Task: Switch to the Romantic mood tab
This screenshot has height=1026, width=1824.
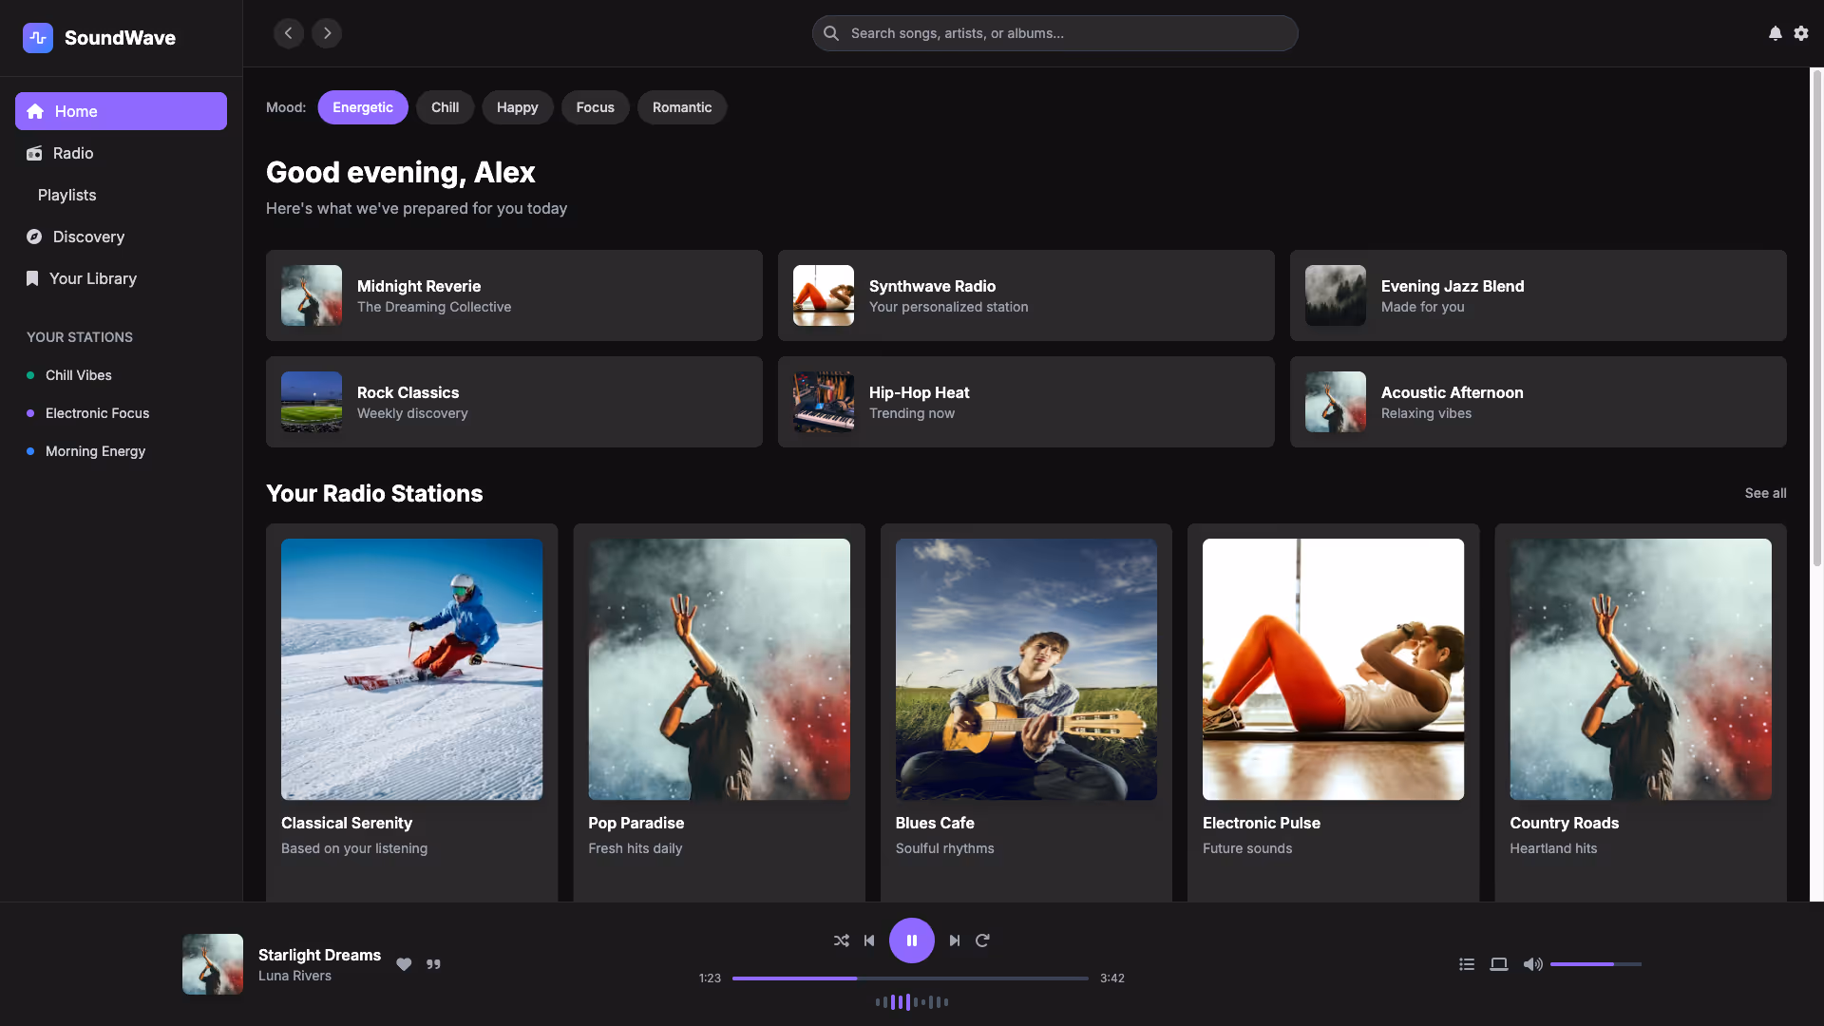Action: [682, 107]
